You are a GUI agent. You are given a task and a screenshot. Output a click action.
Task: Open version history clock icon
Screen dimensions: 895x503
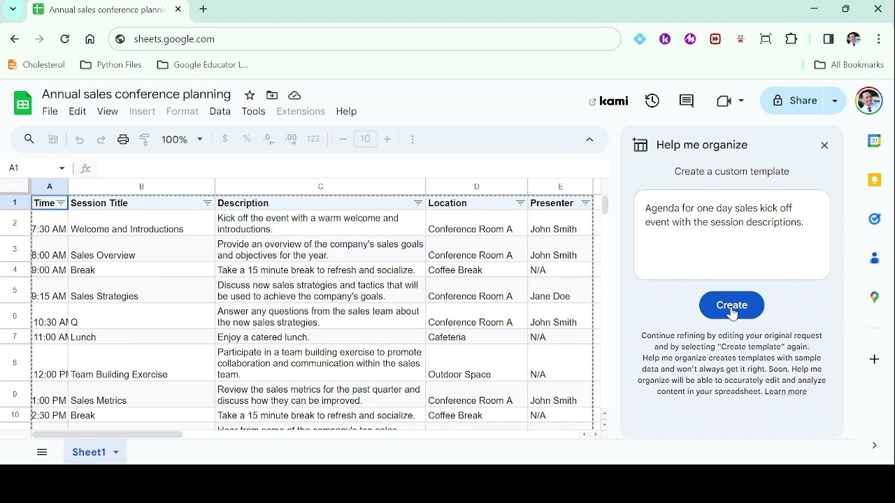[x=652, y=101]
